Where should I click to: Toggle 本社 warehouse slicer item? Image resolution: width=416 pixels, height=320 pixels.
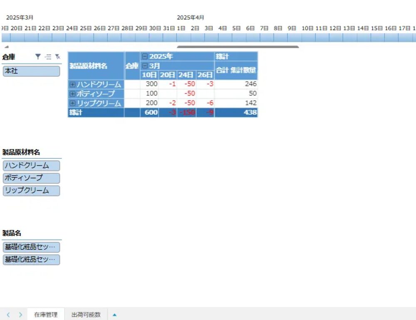click(x=31, y=71)
